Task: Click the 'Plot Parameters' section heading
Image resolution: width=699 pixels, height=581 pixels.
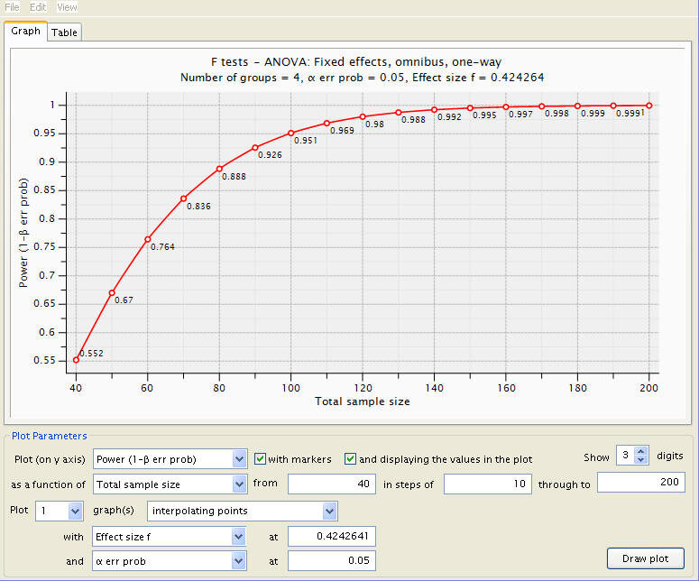Action: pyautogui.click(x=50, y=436)
